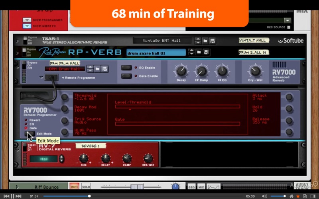Adjust the RV-7 SIZE knob
Viewport: 319px width, 199px height.
[x=84, y=158]
